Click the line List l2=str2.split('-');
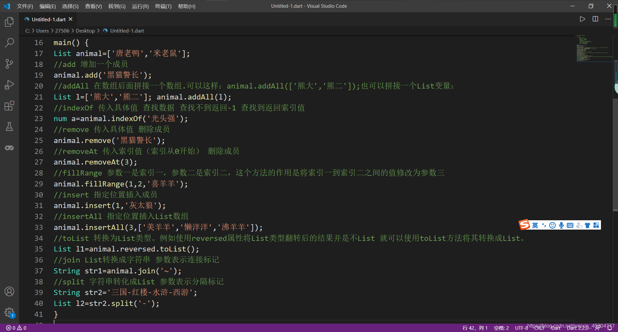The height and width of the screenshot is (332, 618). click(106, 303)
